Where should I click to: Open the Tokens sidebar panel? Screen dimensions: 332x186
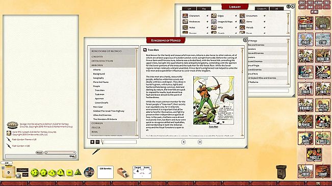(x=305, y=171)
